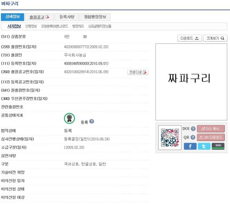The image size is (230, 204).
Task: Click the QR code image
Action: coord(170,138)
